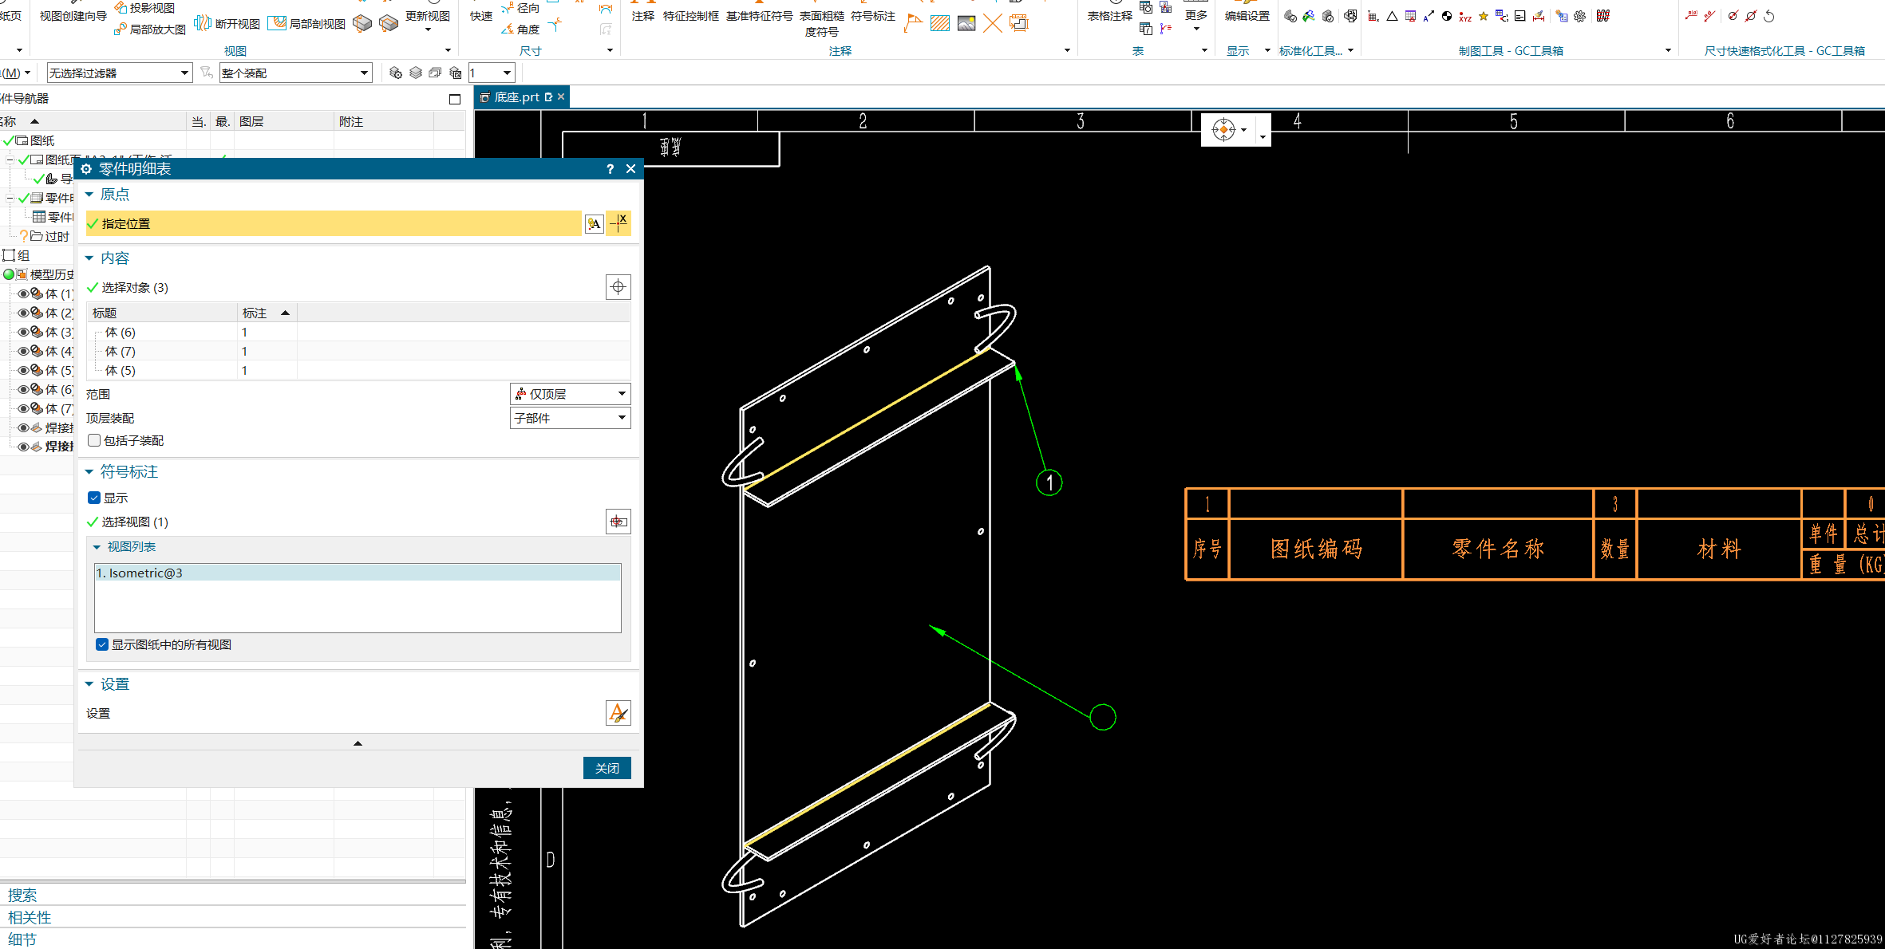1885x949 pixels.
Task: Open the 子部件 top-level assembly dropdown
Action: tap(570, 418)
